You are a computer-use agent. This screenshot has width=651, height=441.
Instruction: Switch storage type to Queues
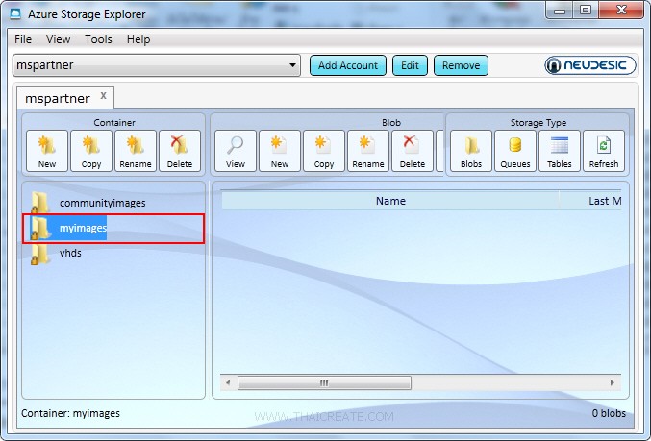[515, 151]
